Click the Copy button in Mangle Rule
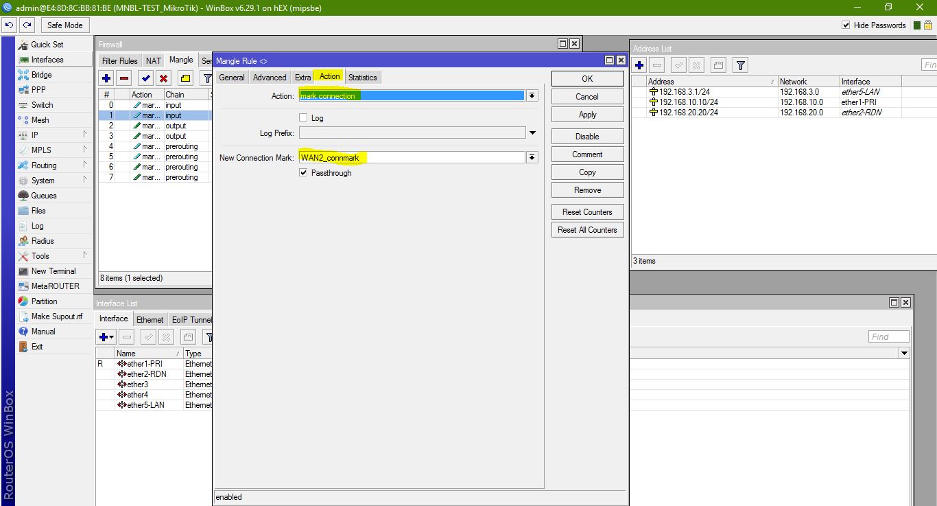 (587, 172)
